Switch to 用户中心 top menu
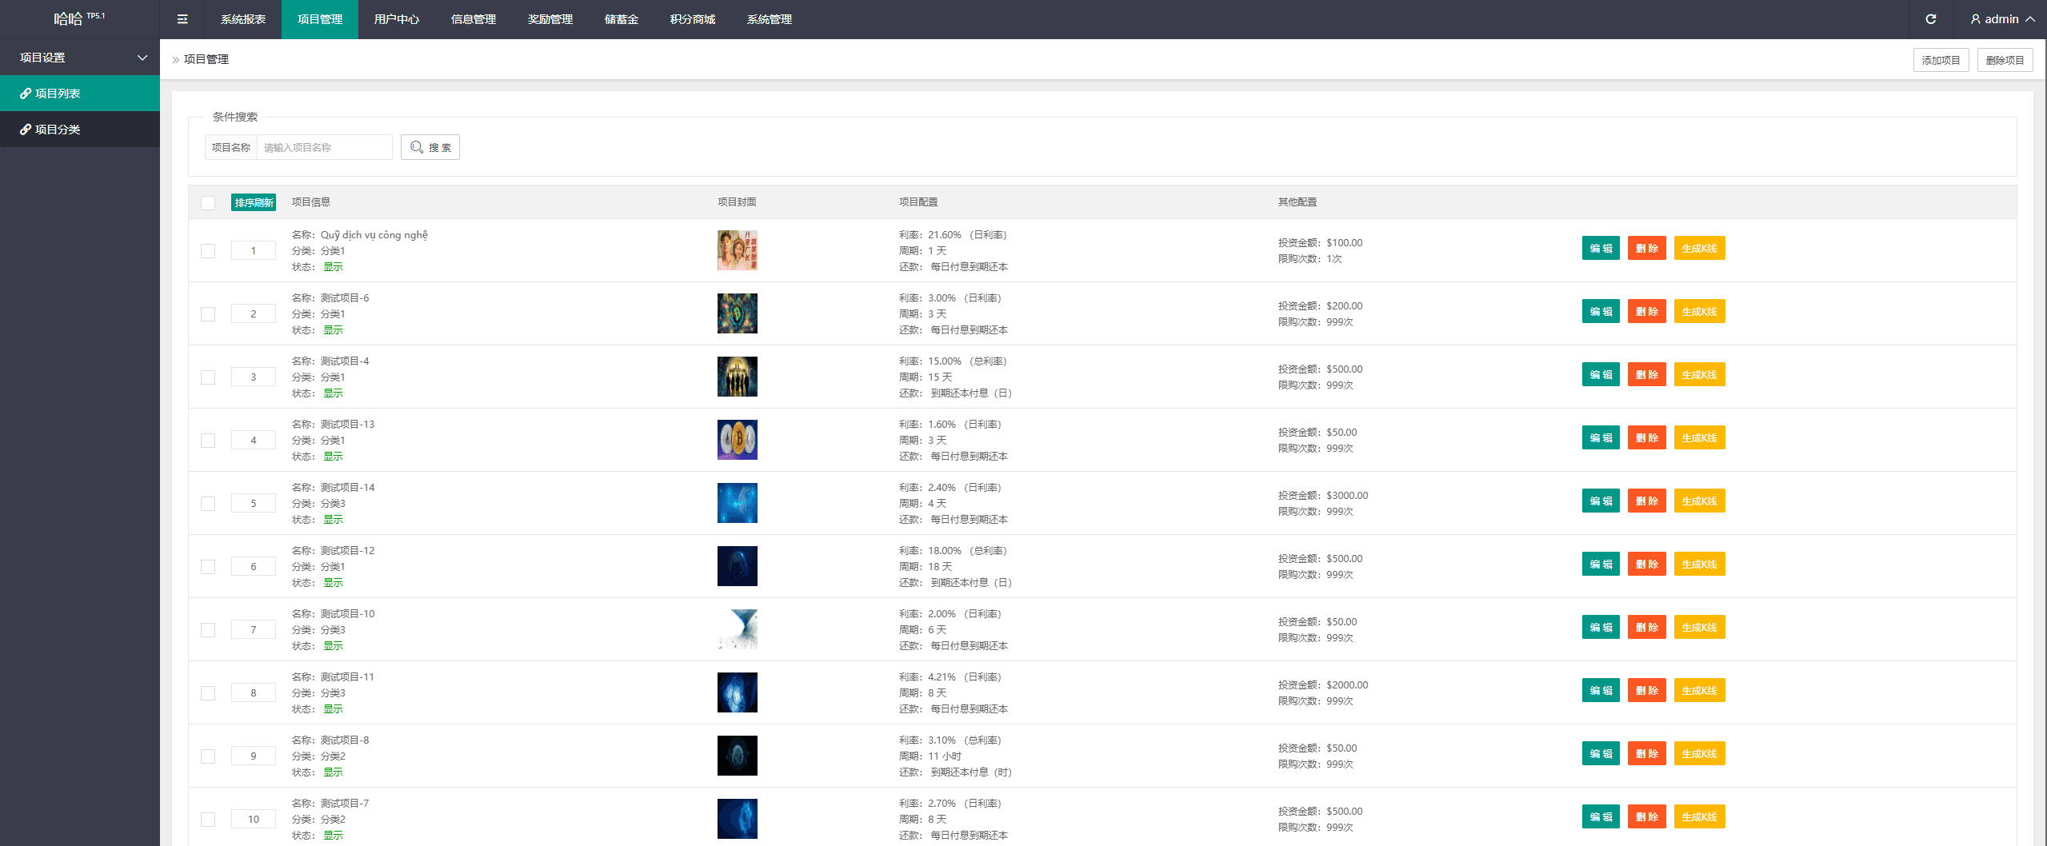The image size is (2047, 846). pyautogui.click(x=397, y=19)
